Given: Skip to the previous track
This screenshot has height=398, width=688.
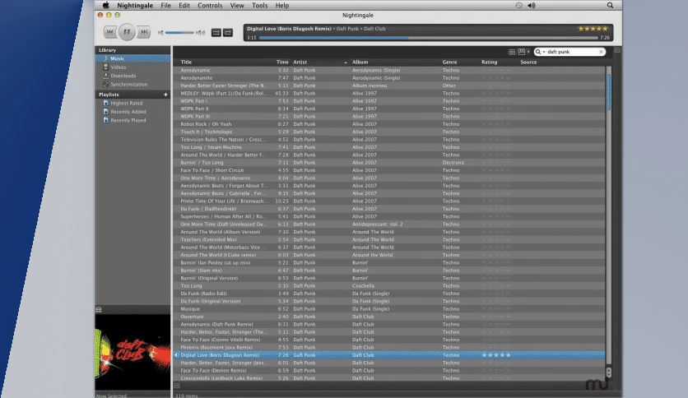Looking at the screenshot, I should (110, 32).
